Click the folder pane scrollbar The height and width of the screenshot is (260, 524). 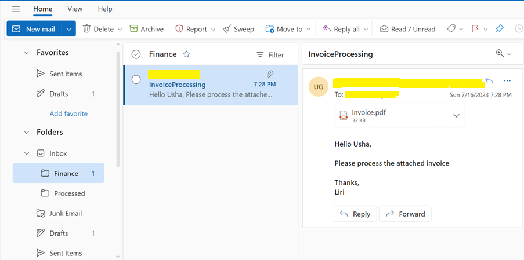[118, 109]
